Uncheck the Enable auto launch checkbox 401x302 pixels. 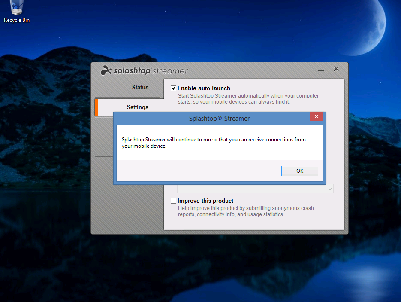click(x=174, y=88)
